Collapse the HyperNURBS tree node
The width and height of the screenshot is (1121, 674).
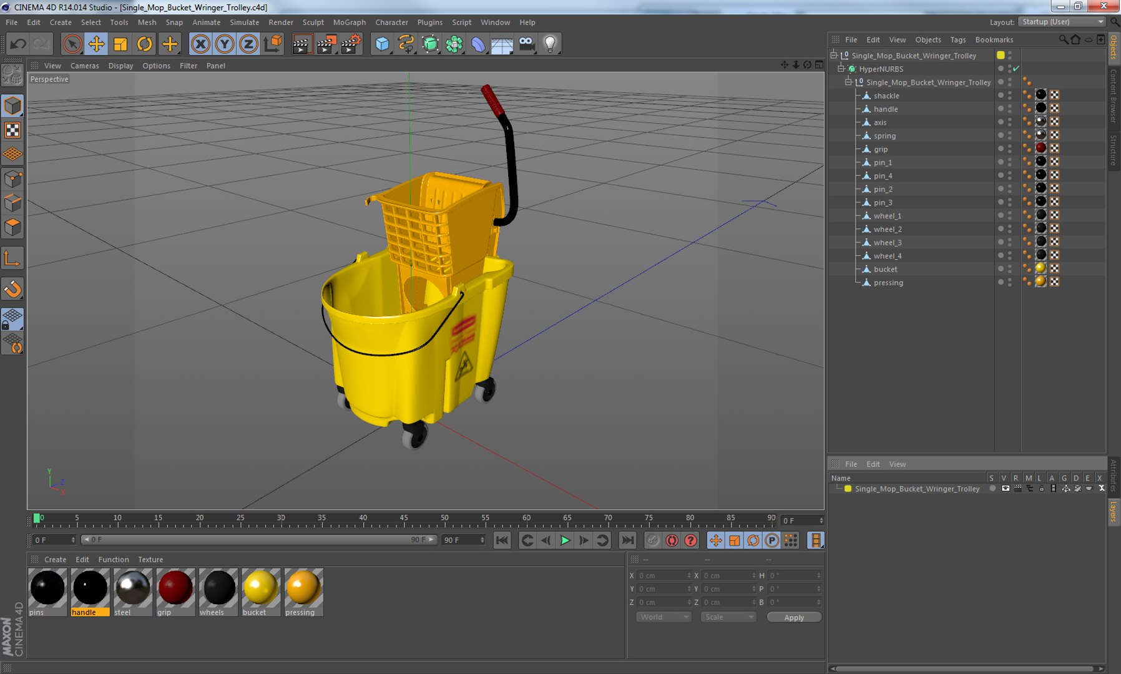point(841,69)
